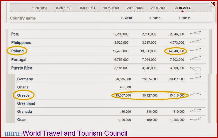The image size is (218, 138).
Task: Click the Poland country link
Action: tap(17, 51)
